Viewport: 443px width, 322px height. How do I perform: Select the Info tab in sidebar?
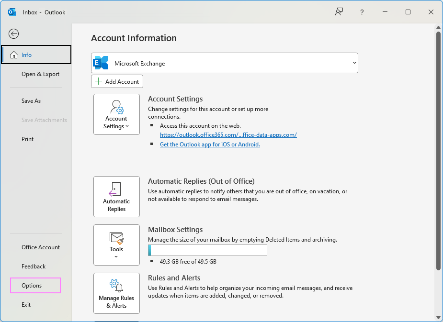36,55
